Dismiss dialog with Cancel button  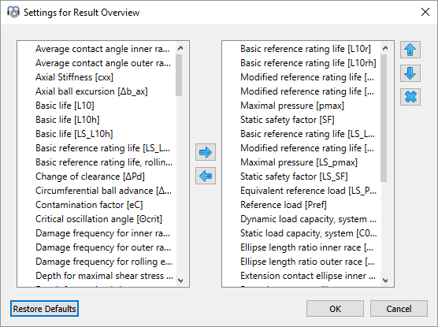399,309
